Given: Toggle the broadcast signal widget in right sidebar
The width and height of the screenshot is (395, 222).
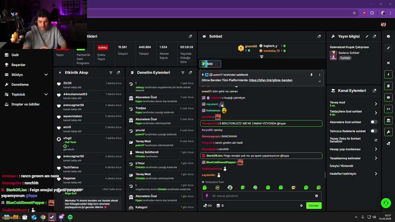Looking at the screenshot, I should click(388, 109).
